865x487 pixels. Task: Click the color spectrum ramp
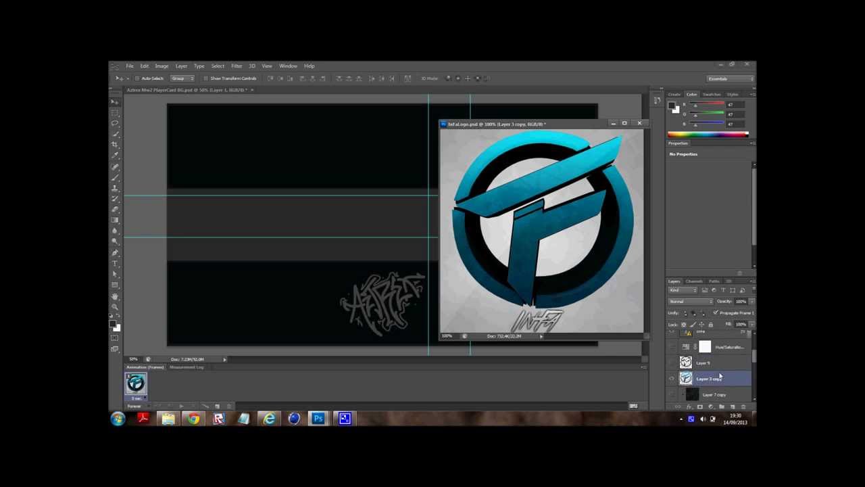click(708, 134)
